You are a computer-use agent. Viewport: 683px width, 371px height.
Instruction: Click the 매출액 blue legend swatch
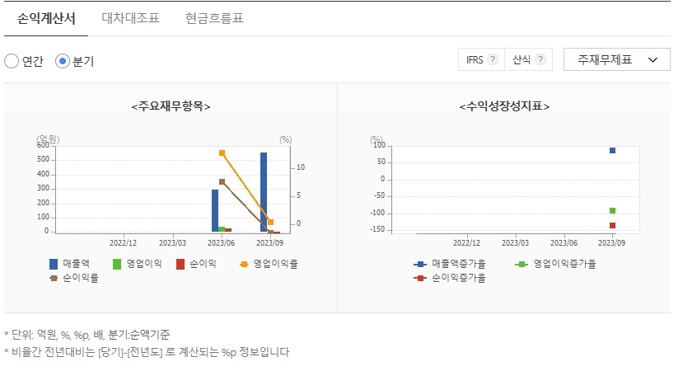pos(54,264)
